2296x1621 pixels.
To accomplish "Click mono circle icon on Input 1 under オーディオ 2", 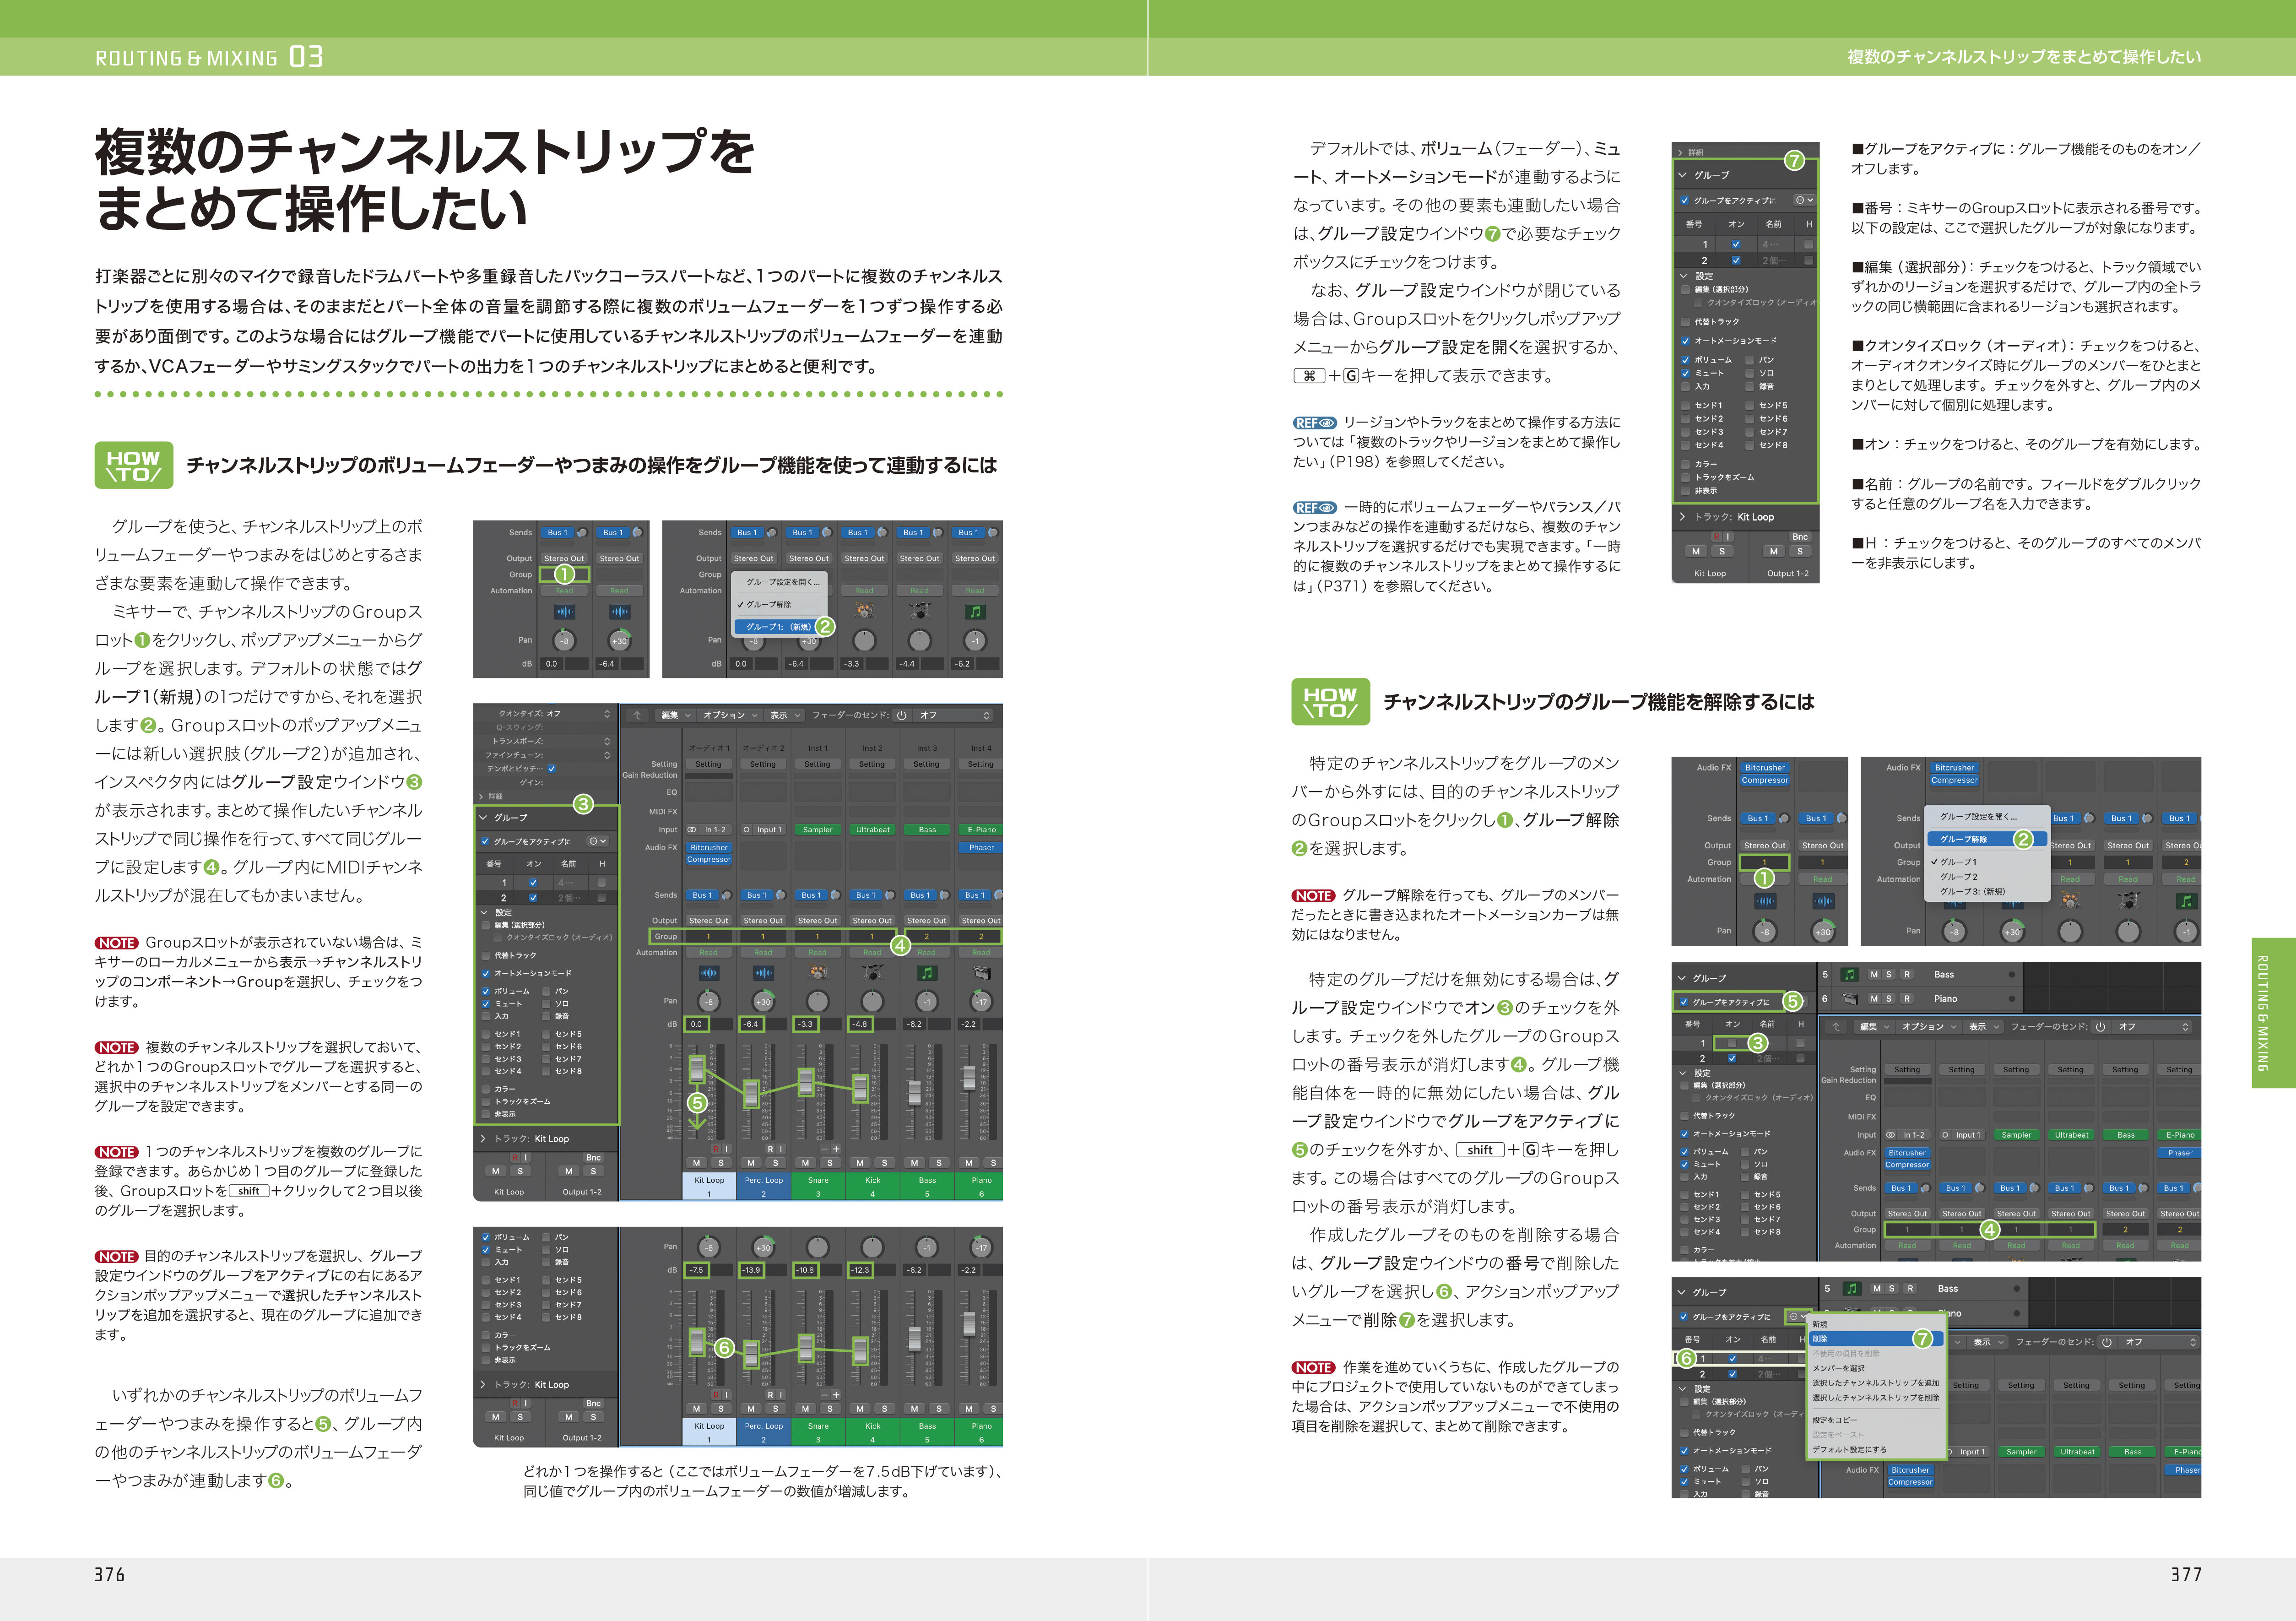I will click(747, 830).
